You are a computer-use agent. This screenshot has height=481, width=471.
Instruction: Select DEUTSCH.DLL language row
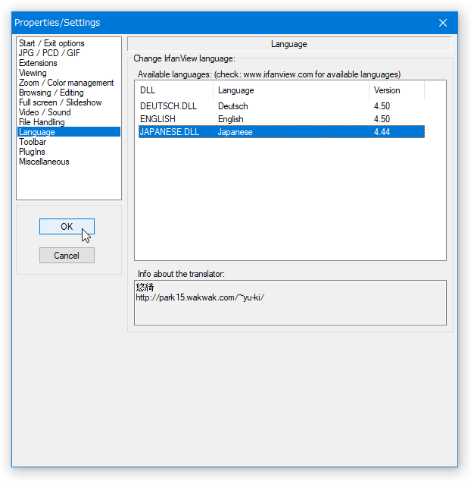282,106
